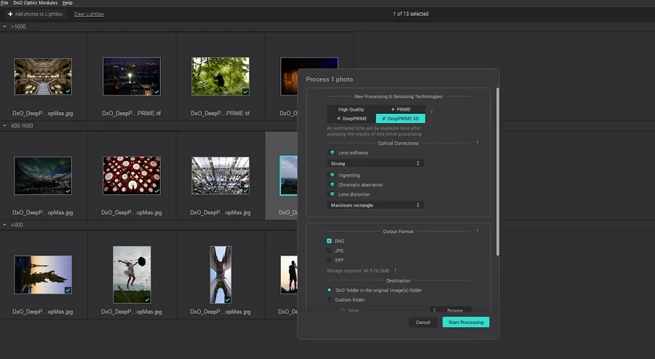Toggle the Vignetting correction switch
655x359 pixels.
[332, 175]
